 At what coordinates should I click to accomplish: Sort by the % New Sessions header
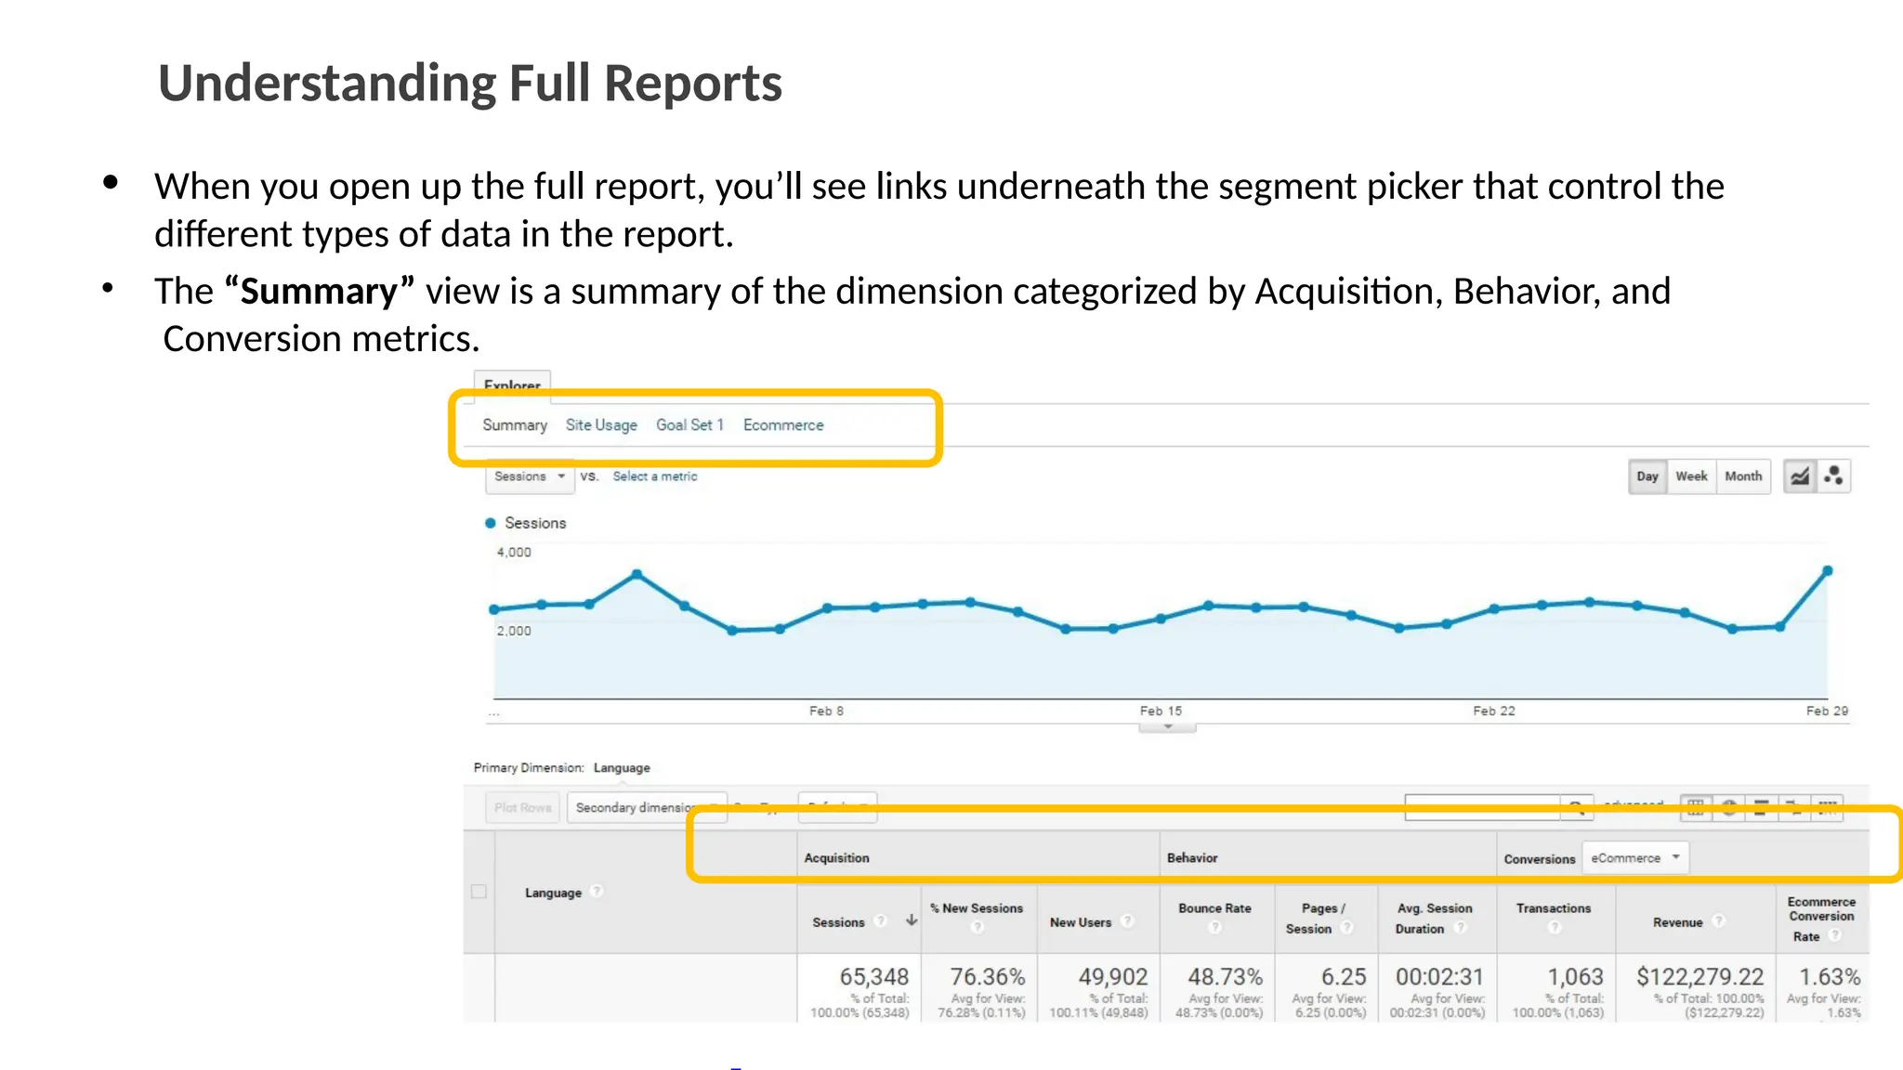point(977,908)
